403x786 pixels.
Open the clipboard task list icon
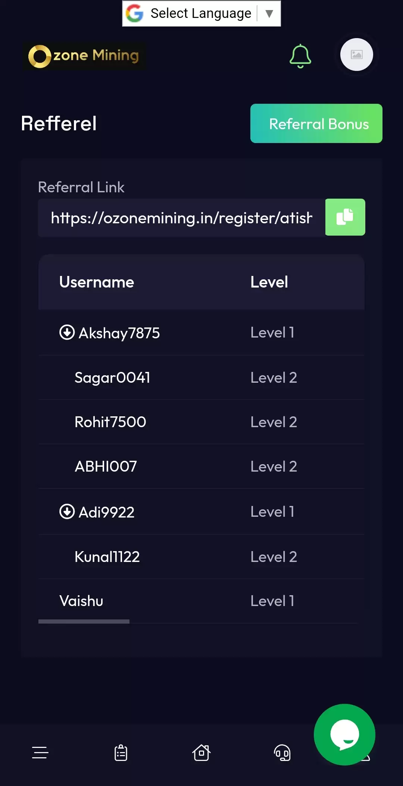[121, 752]
